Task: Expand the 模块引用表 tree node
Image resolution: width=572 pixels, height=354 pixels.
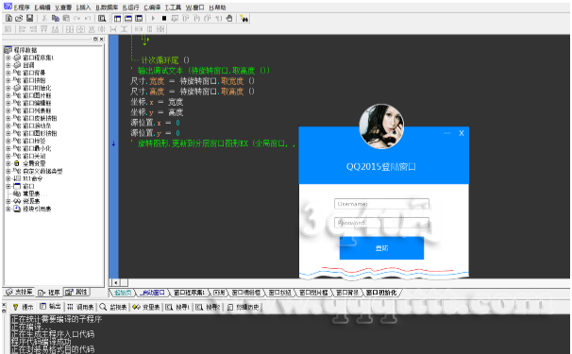Action: coord(8,209)
